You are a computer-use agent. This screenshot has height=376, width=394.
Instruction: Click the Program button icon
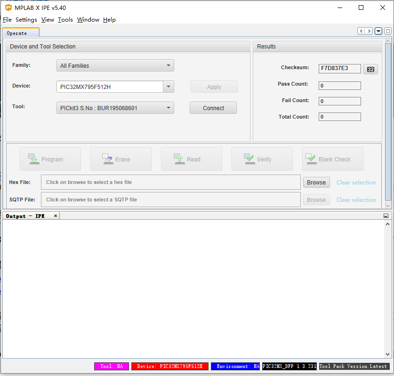click(x=33, y=159)
